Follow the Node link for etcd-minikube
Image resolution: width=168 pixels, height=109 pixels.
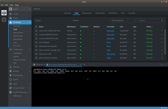click(109, 42)
